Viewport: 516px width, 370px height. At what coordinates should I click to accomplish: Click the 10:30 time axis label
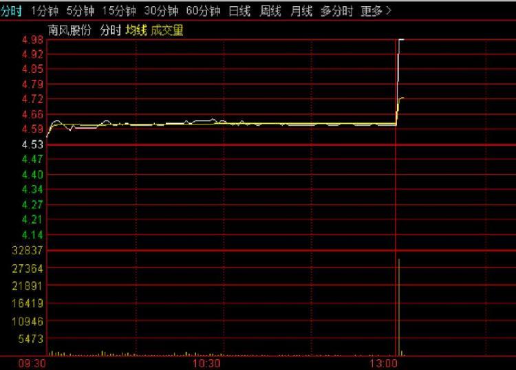click(206, 364)
